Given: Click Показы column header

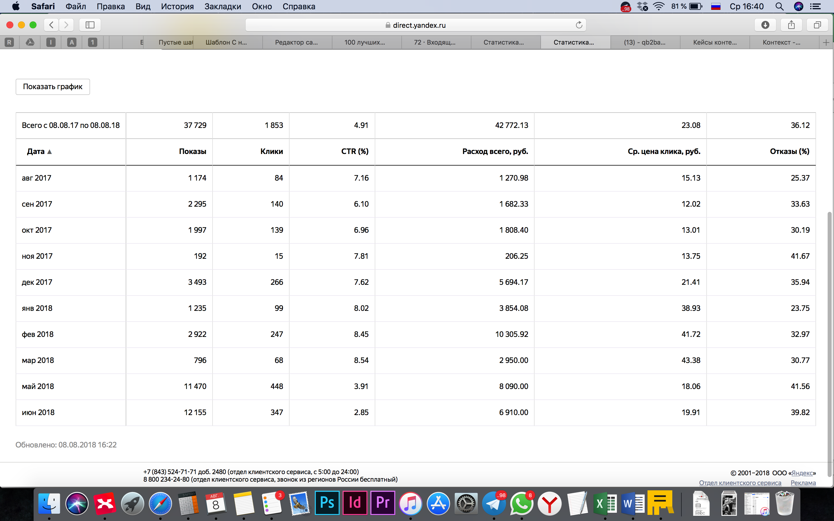Looking at the screenshot, I should pyautogui.click(x=192, y=151).
